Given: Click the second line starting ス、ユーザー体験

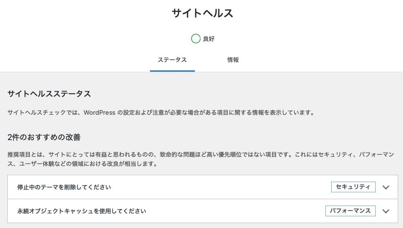Looking at the screenshot, I should [x=82, y=164].
